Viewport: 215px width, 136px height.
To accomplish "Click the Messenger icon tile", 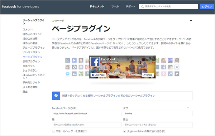I will [68, 74].
